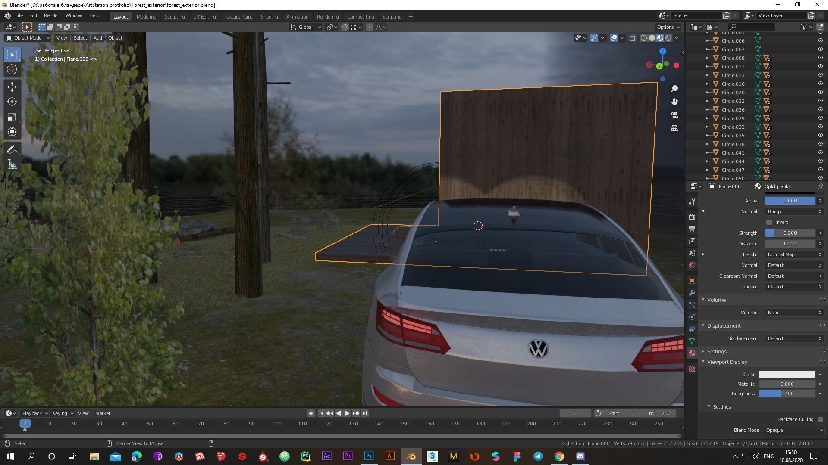Open the Playback dropdown in timeline
The width and height of the screenshot is (828, 465).
click(35, 413)
